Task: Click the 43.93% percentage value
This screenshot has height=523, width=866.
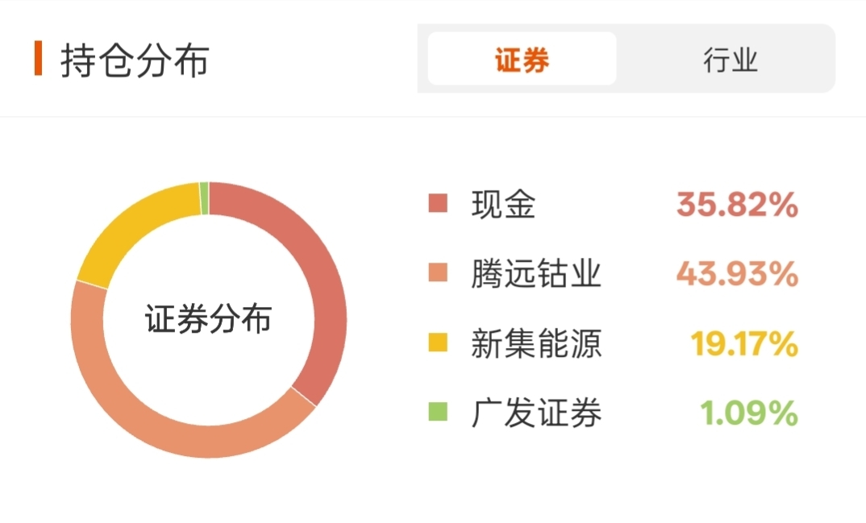Action: pos(737,274)
